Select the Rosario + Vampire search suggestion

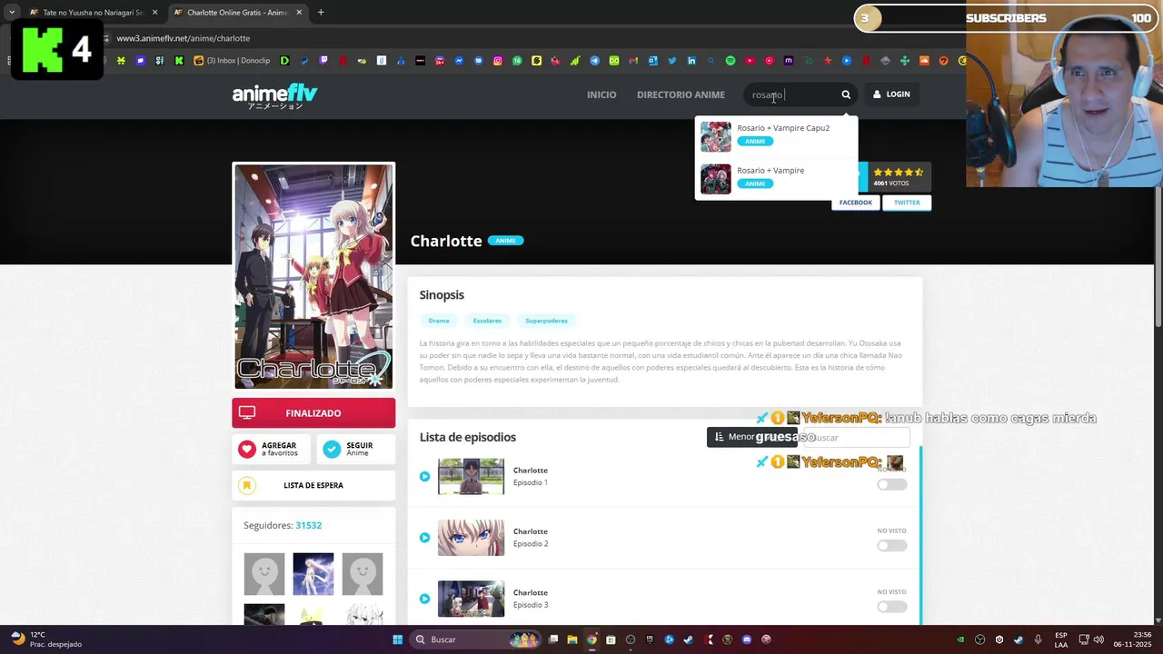pyautogui.click(x=777, y=179)
